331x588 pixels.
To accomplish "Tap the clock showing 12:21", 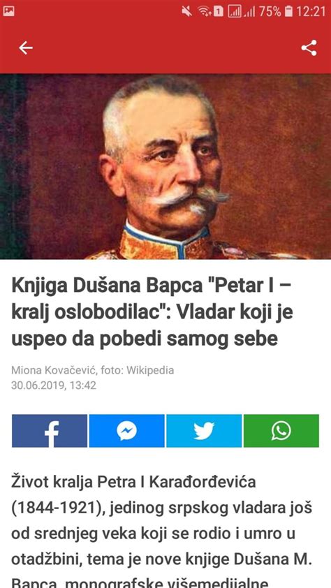I will tap(311, 12).
